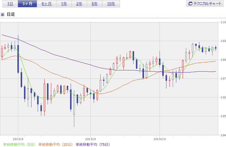Click the window icon in the テクニカルチャート button
The width and height of the screenshot is (226, 147).
pos(190,4)
